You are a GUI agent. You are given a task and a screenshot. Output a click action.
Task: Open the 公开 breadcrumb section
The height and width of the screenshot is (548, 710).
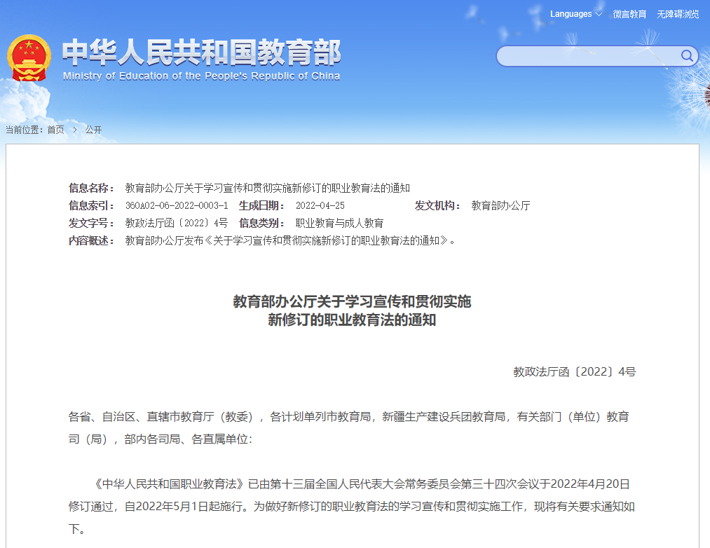(x=93, y=130)
